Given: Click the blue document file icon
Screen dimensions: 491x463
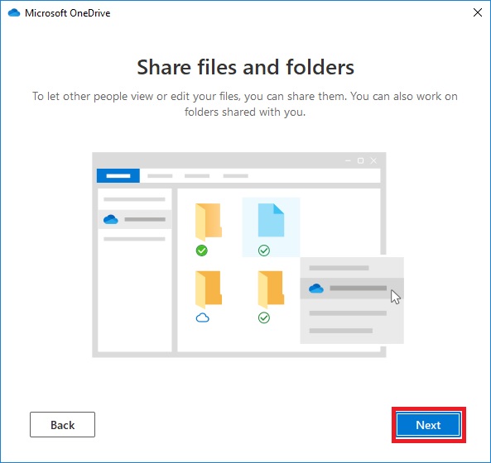Looking at the screenshot, I should coord(271,220).
